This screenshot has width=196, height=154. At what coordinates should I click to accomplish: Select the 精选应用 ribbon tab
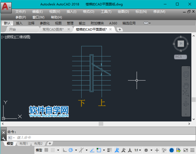click(129, 23)
